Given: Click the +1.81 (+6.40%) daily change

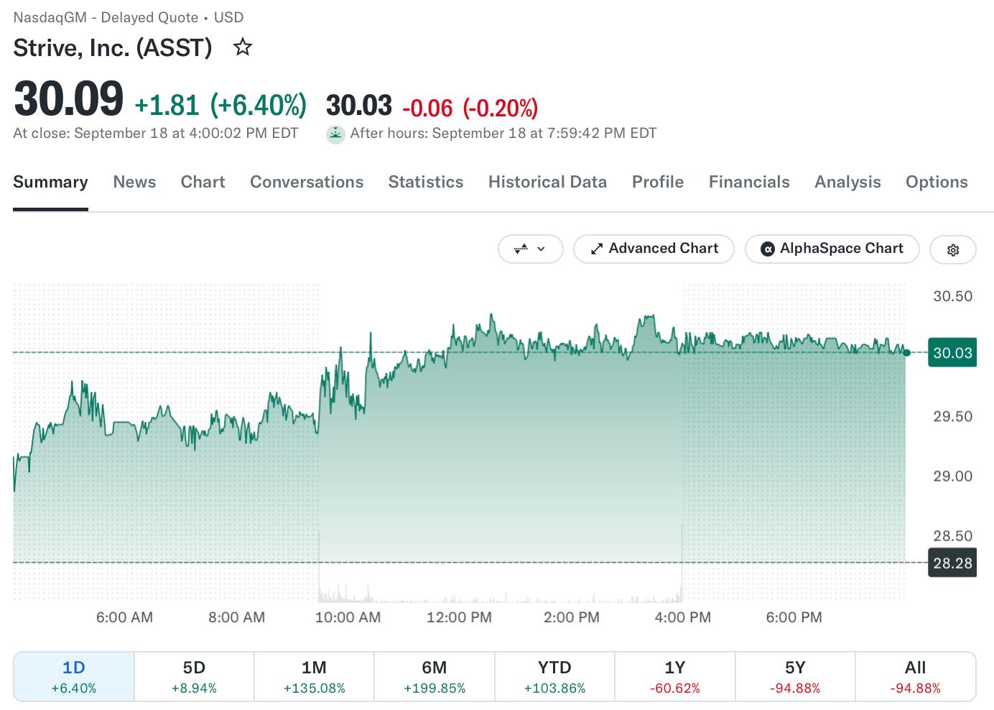Looking at the screenshot, I should click(x=220, y=106).
